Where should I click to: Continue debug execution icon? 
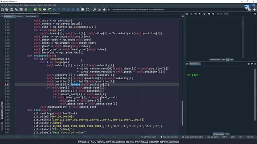[73, 10]
